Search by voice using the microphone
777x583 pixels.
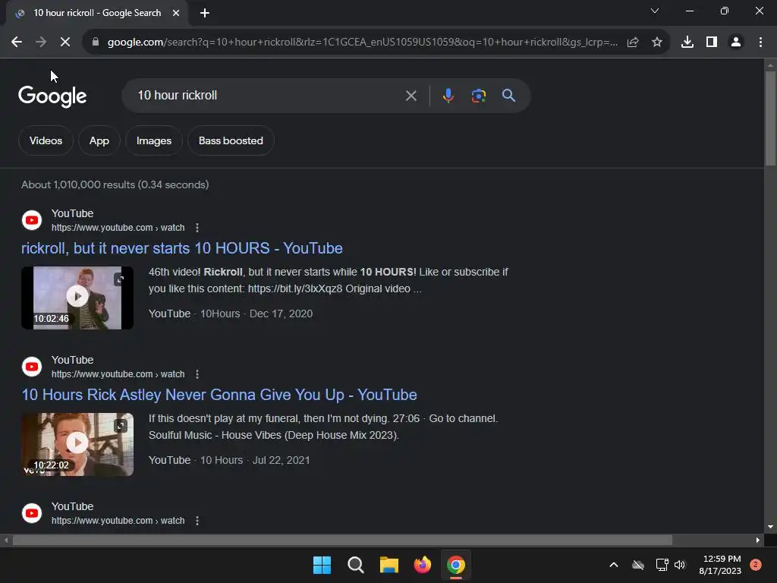pos(448,96)
